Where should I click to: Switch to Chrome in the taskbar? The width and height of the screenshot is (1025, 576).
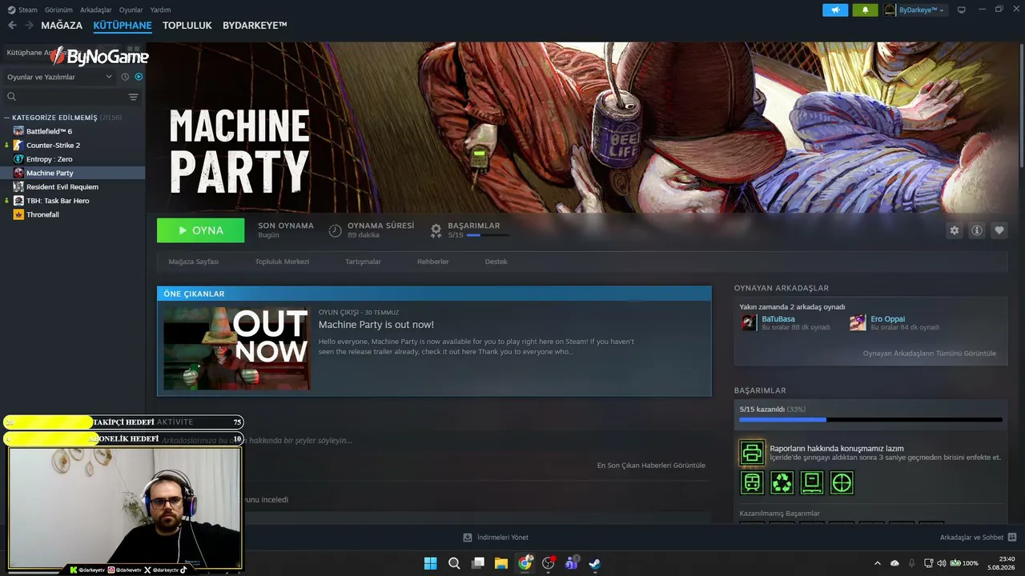pyautogui.click(x=525, y=563)
